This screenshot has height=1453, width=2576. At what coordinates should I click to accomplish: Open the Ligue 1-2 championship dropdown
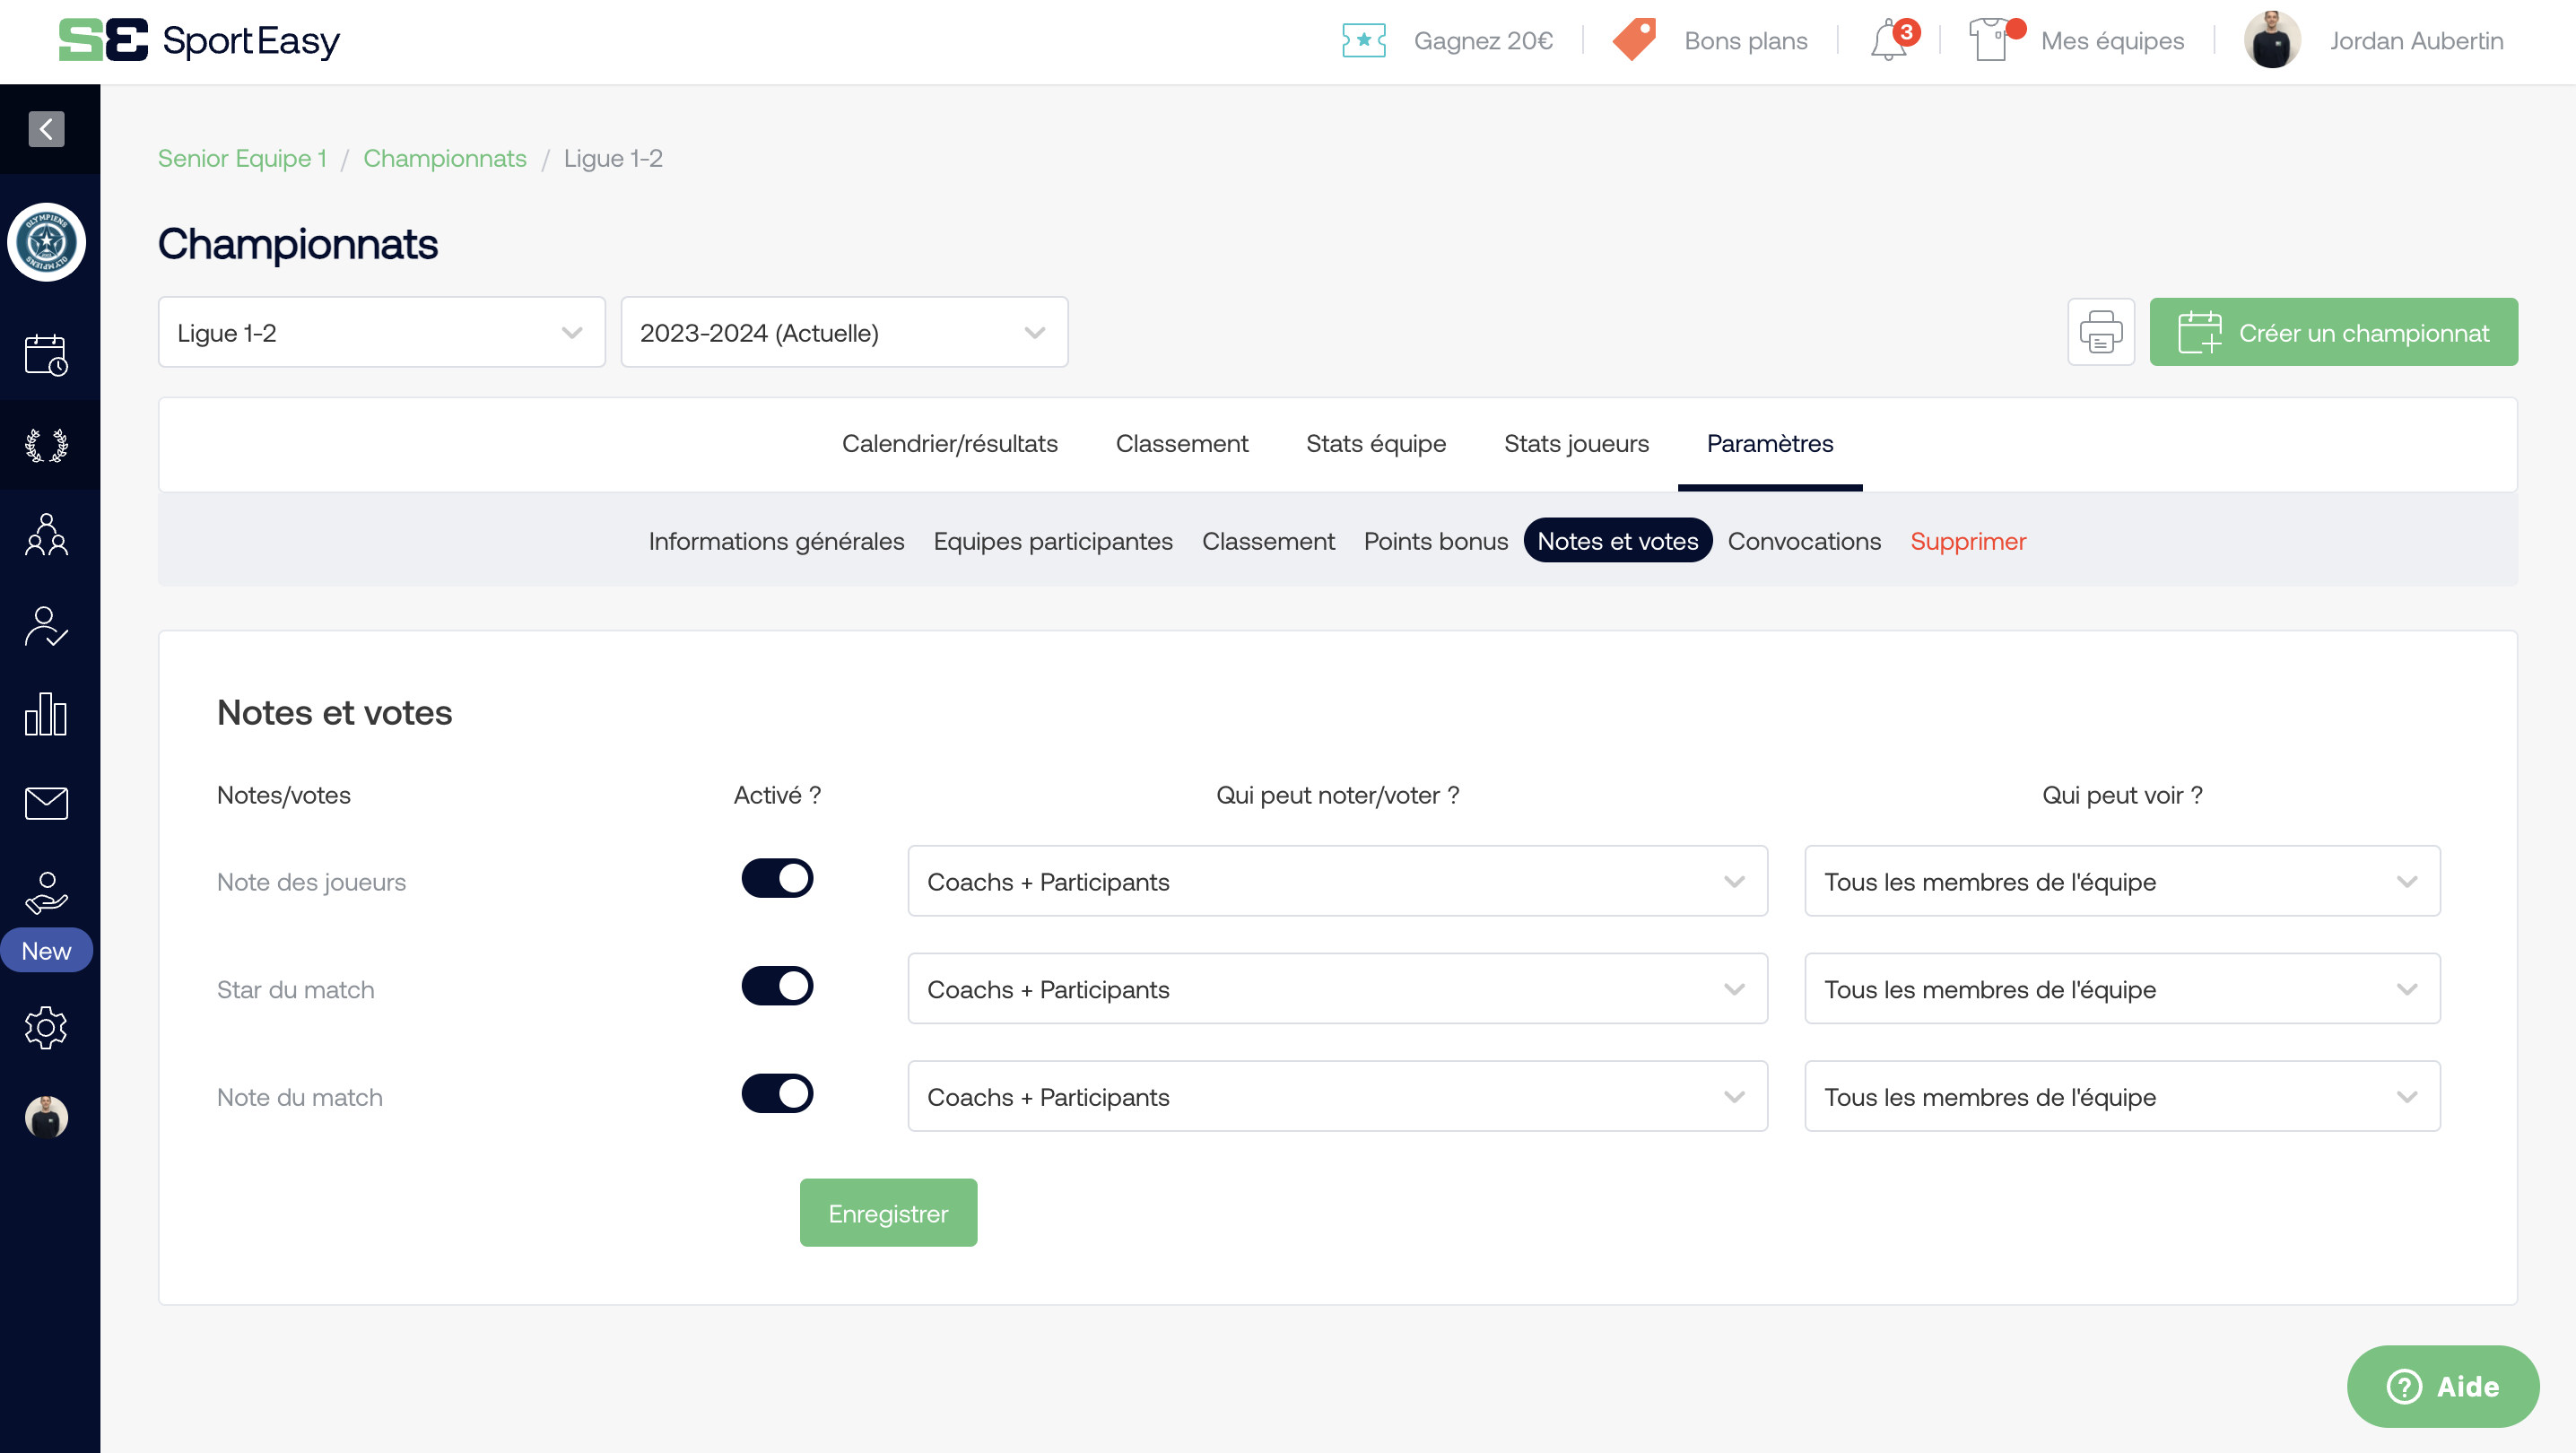(381, 332)
